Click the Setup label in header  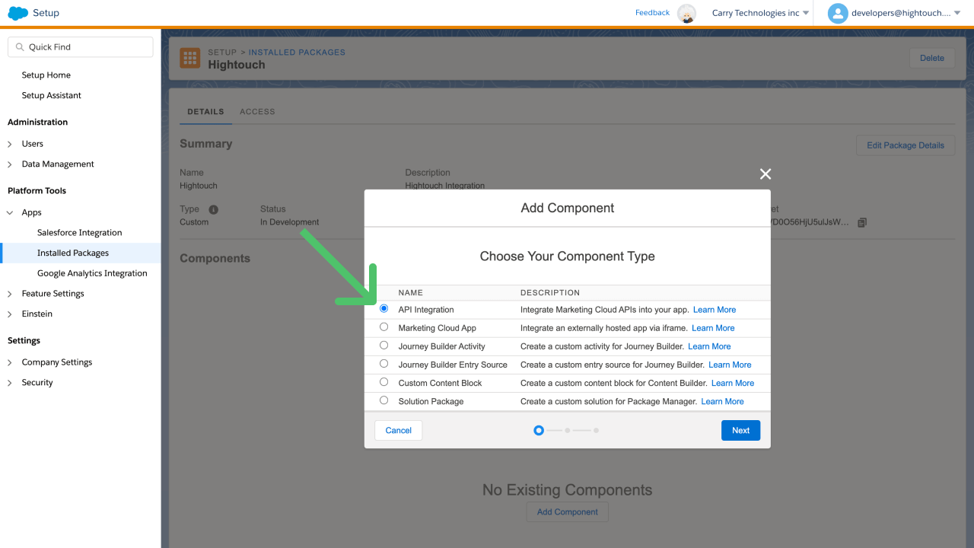pyautogui.click(x=46, y=13)
